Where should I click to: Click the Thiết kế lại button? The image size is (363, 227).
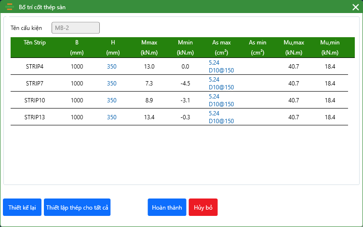tap(22, 207)
